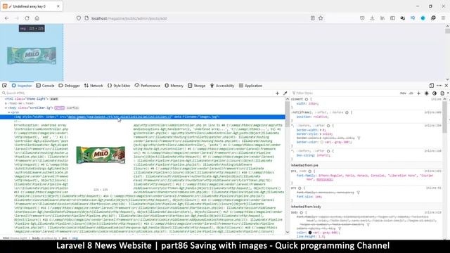
Task: Expand border-width shorthand value
Action: point(321,130)
